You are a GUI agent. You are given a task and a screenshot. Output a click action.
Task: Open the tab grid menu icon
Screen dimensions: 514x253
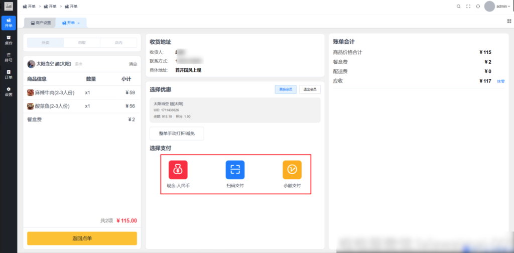[509, 21]
